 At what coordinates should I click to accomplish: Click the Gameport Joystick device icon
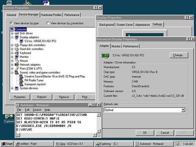coord(21,84)
